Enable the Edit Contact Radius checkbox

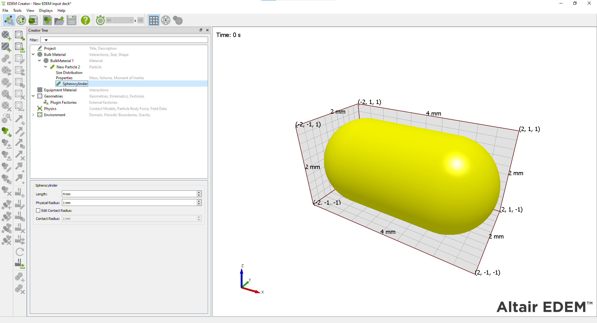tap(38, 210)
